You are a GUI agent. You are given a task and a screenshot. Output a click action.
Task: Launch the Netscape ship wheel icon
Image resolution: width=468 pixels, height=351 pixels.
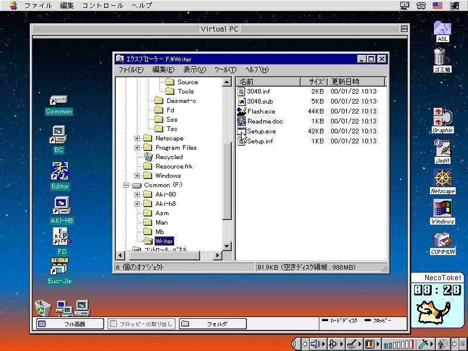[x=443, y=178]
